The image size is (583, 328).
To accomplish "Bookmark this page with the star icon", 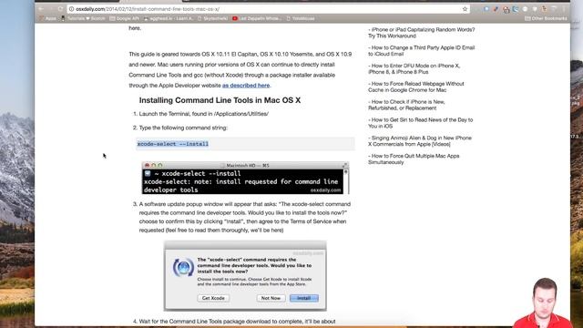I will coord(465,9).
